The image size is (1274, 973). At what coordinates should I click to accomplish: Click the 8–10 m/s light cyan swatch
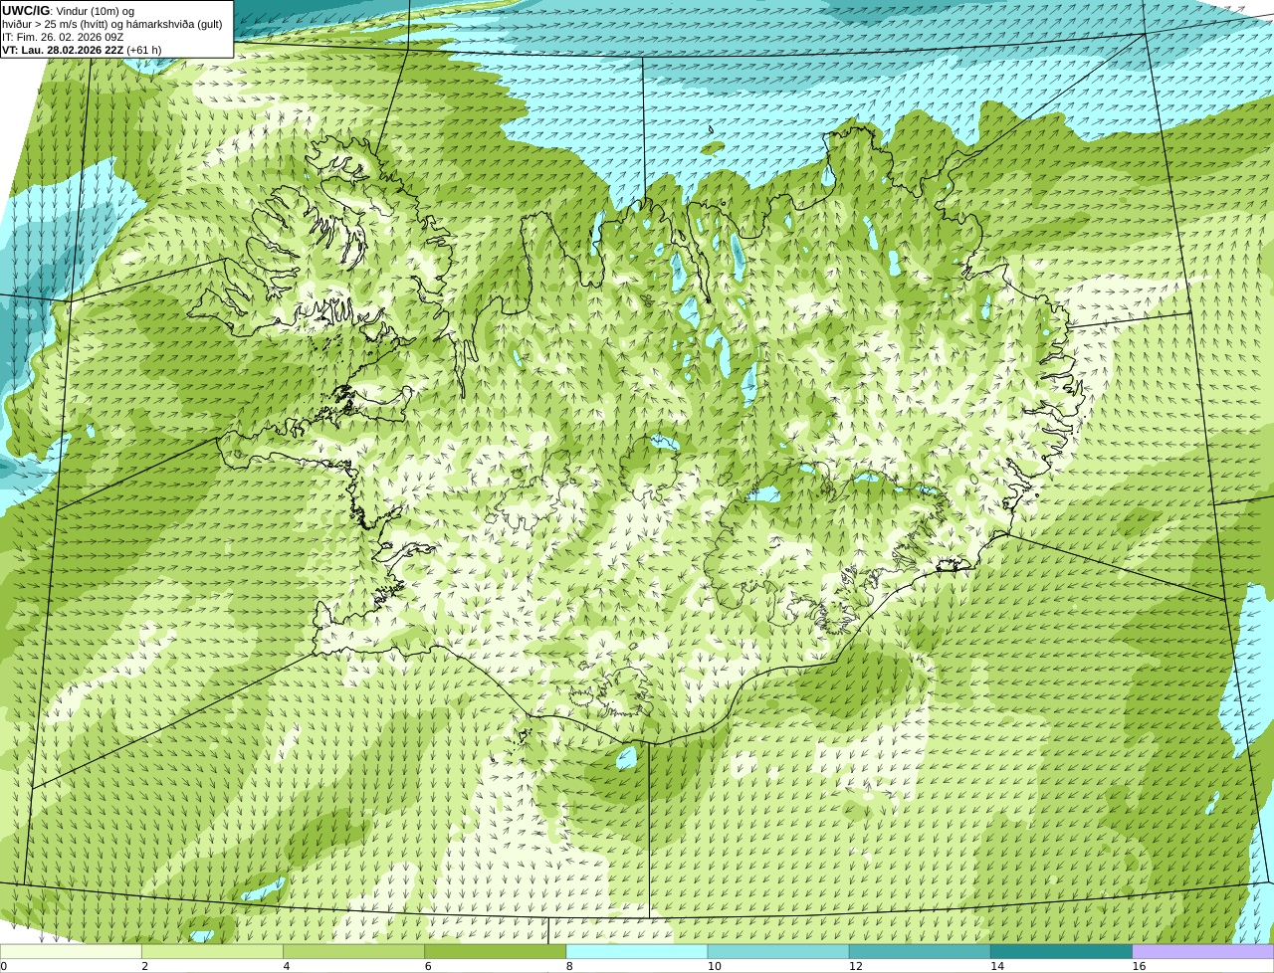[637, 951]
